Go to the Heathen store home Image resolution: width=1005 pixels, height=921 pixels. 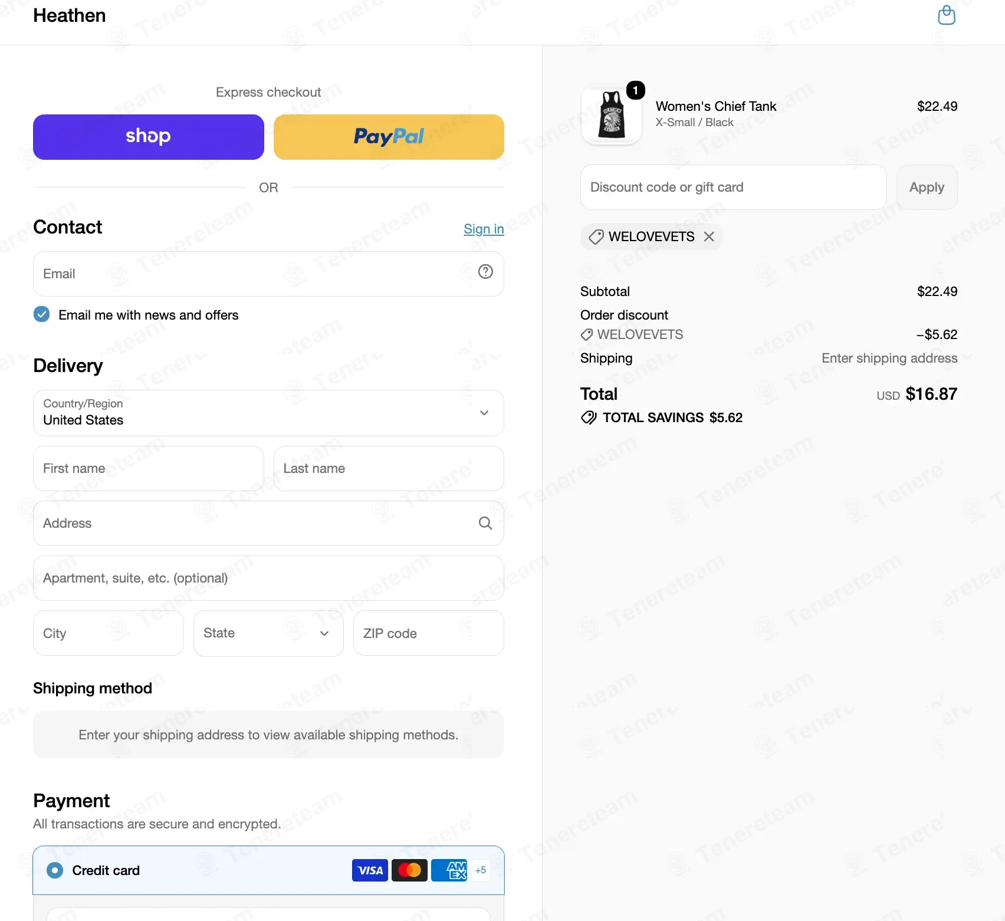[70, 15]
